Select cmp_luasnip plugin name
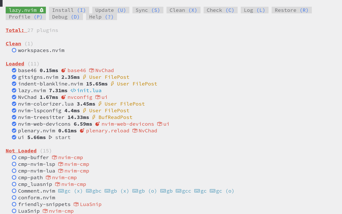The height and width of the screenshot is (214, 342). tap(35, 184)
